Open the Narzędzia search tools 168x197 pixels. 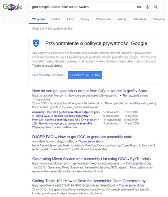click(159, 19)
